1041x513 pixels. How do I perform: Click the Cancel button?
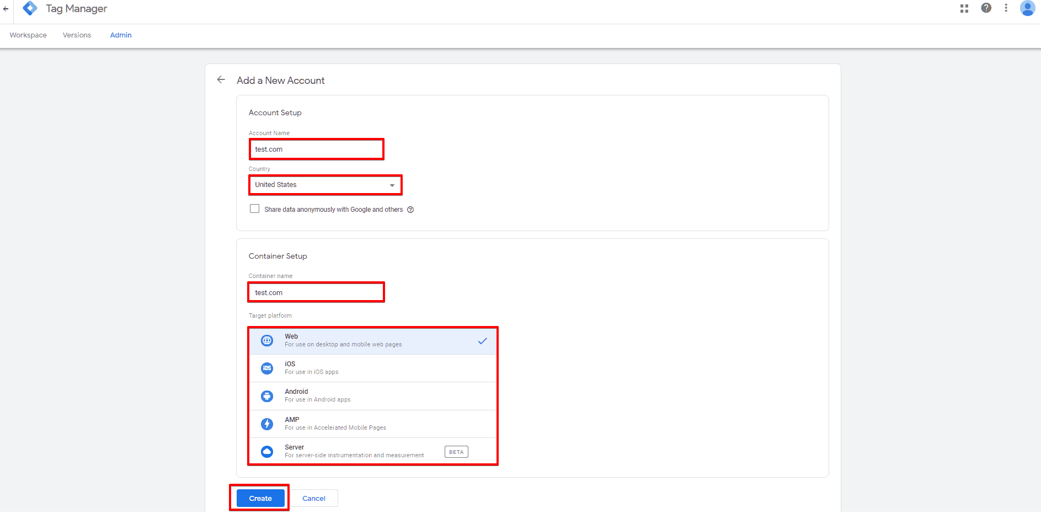(314, 498)
